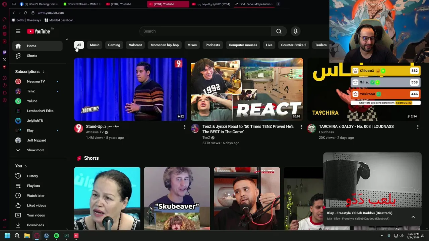Click the YouTube search field
The image size is (429, 241).
(205, 31)
